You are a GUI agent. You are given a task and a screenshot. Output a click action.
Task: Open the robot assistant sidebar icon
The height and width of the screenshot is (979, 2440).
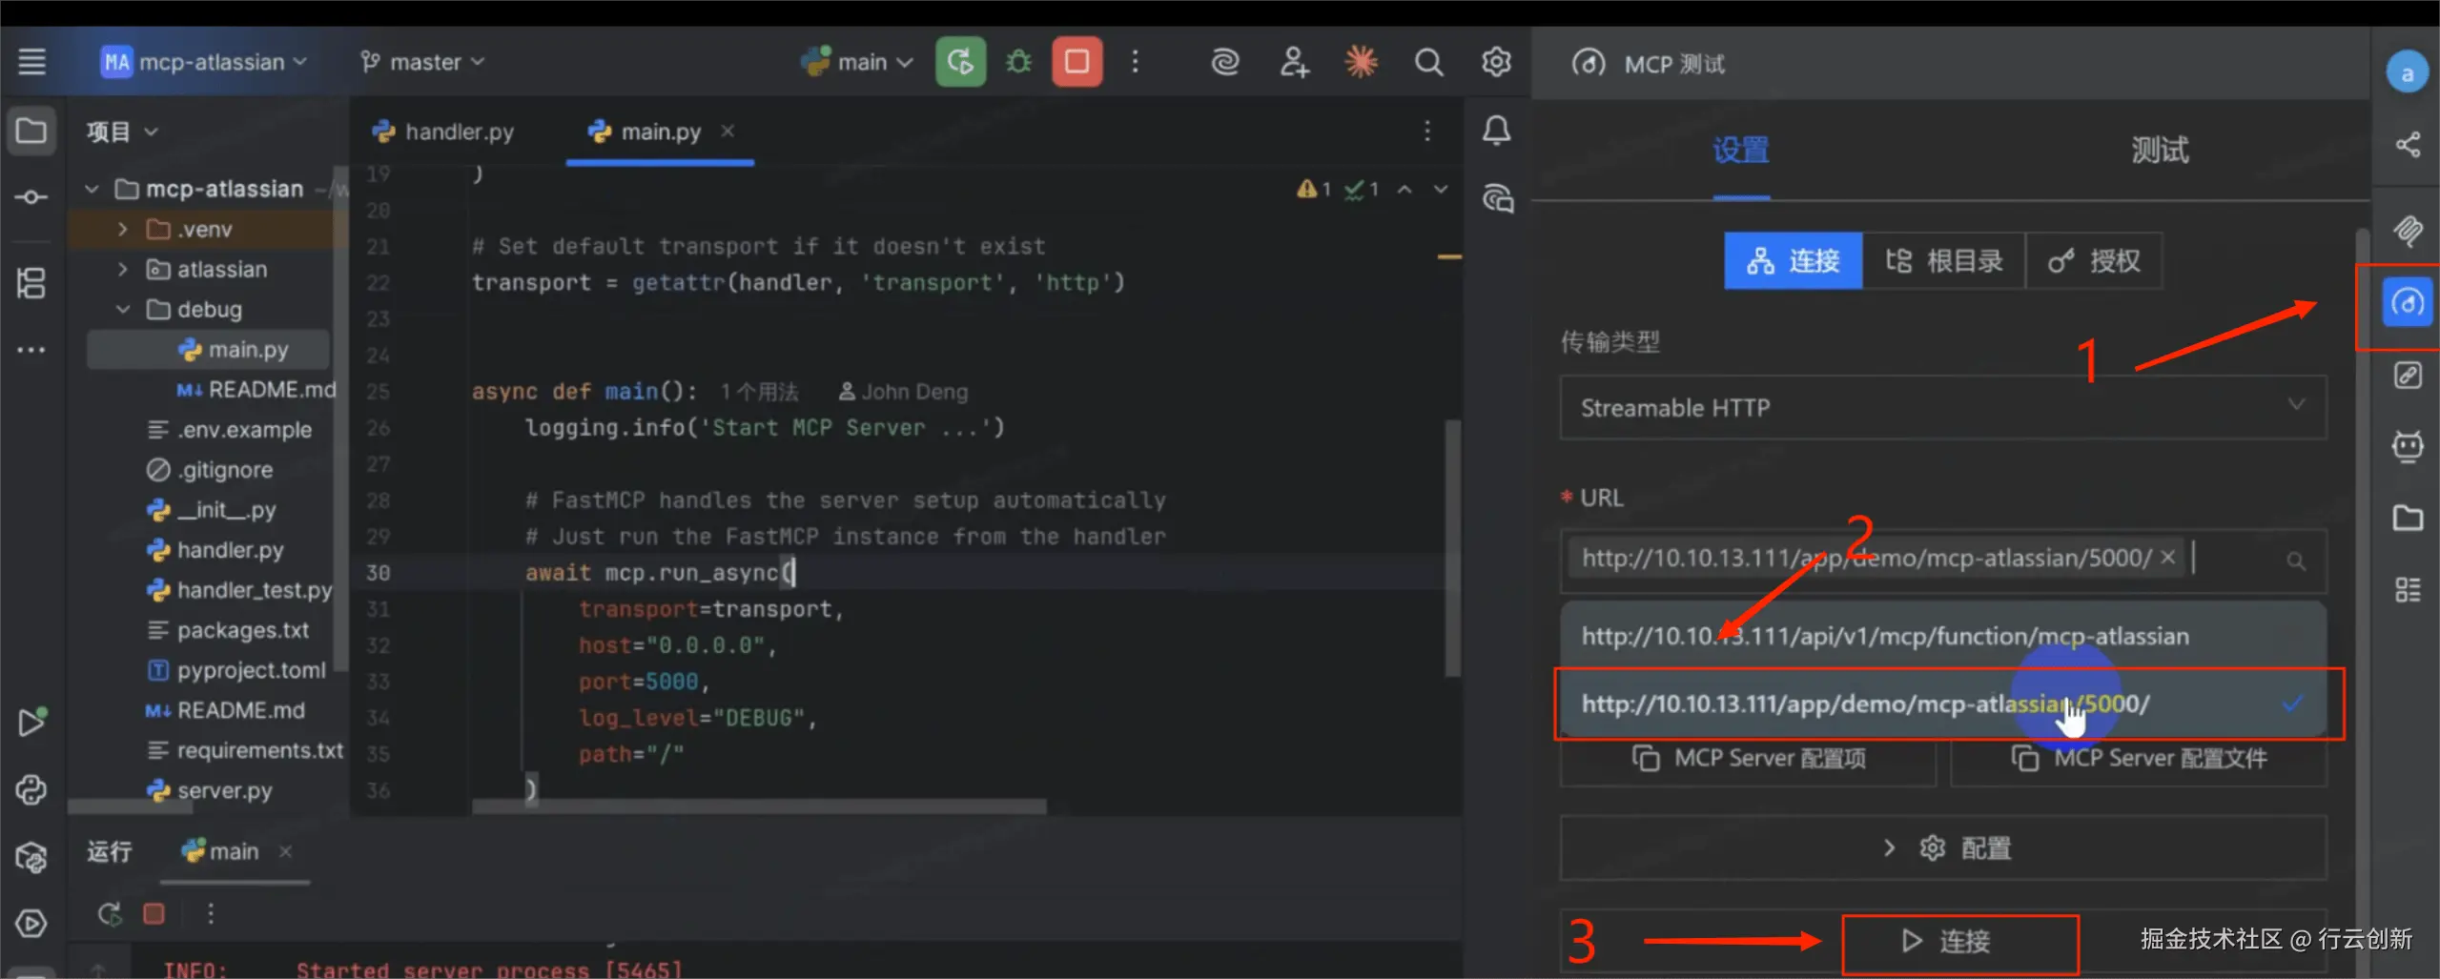coord(2408,446)
